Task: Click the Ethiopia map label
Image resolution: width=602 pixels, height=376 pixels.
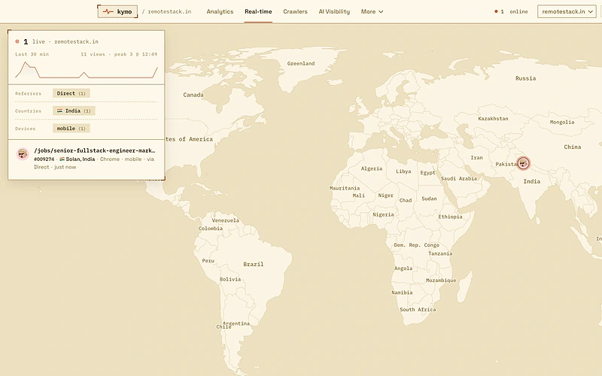Action: [450, 217]
